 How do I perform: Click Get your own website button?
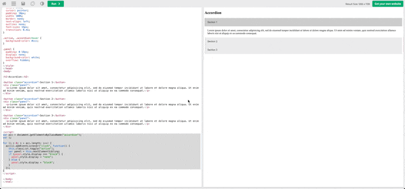(387, 4)
